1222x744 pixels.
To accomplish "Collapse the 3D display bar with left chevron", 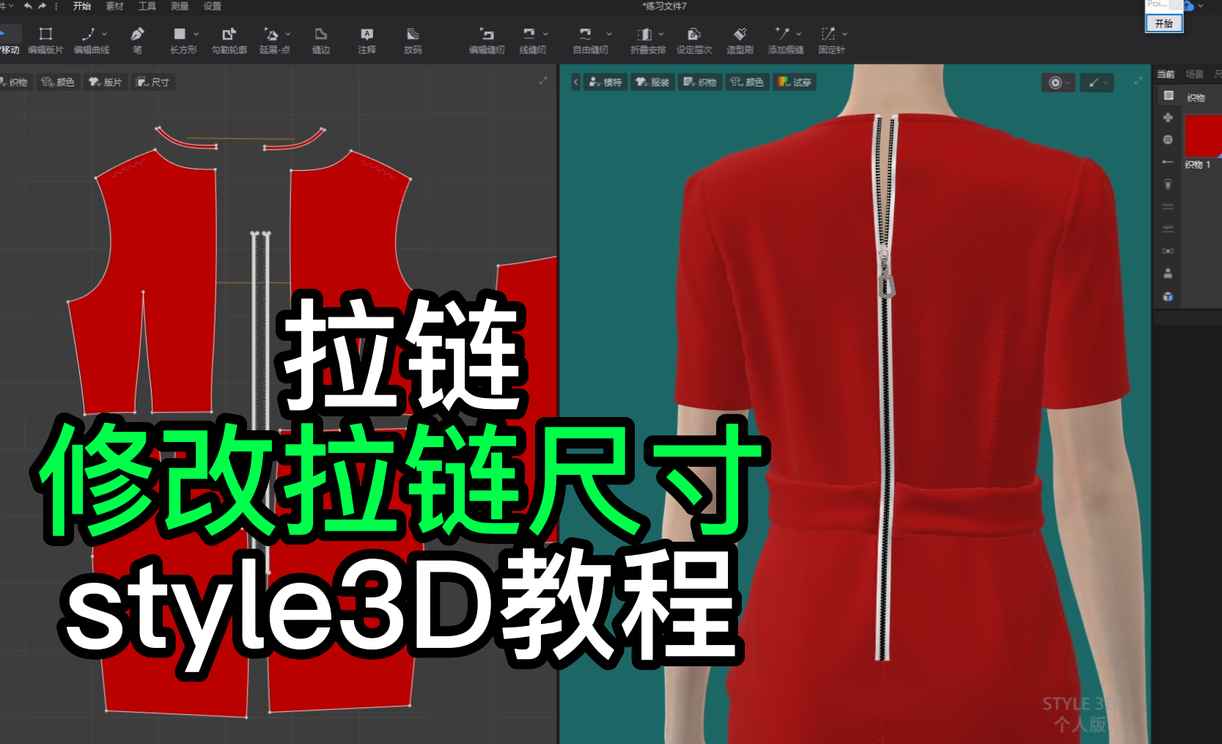I will pos(576,82).
